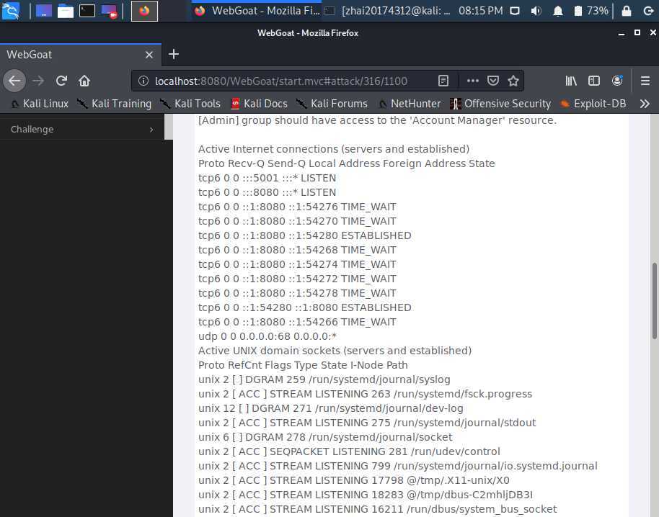Click the page vertical scrollbar thumb
The width and height of the screenshot is (659, 517).
655,300
